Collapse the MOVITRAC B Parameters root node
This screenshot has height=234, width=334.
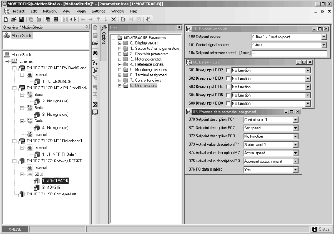114,38
